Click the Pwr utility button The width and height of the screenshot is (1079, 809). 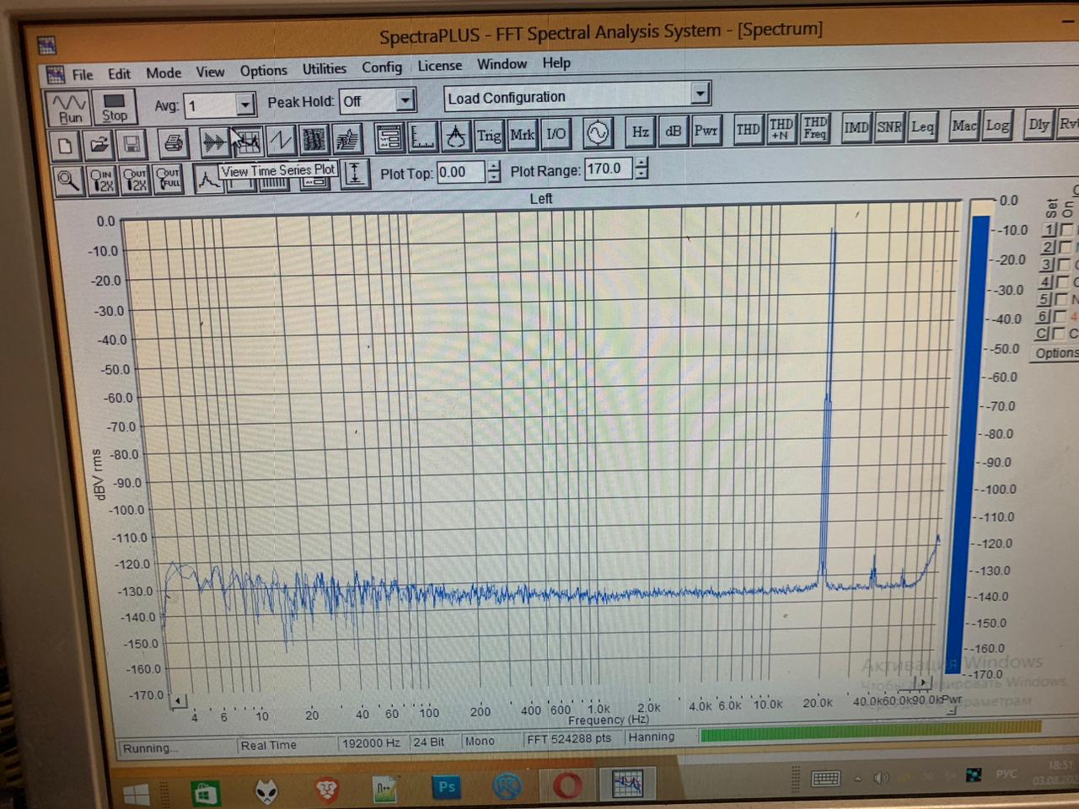(706, 131)
